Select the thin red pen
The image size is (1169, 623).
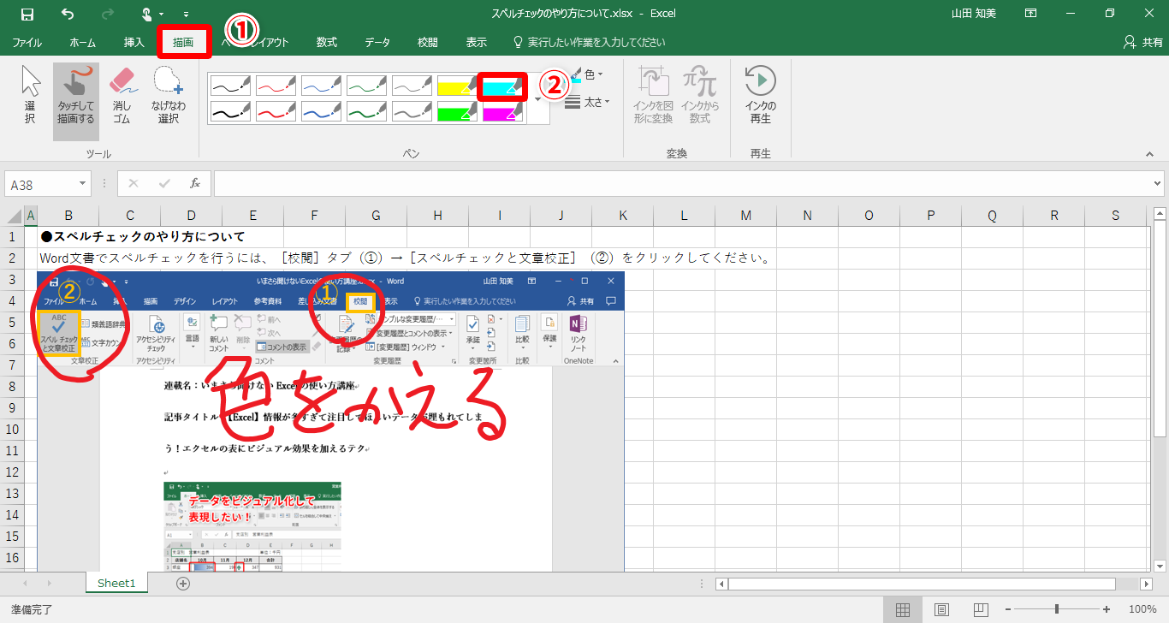[x=276, y=85]
